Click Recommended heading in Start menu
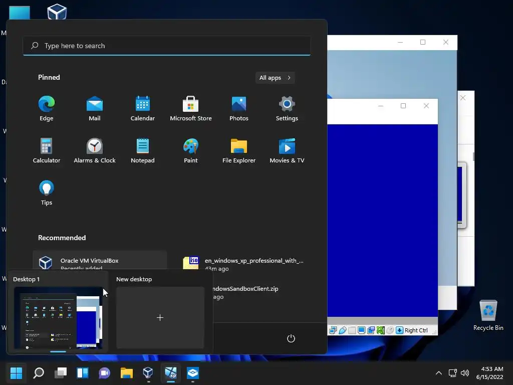 [62, 238]
